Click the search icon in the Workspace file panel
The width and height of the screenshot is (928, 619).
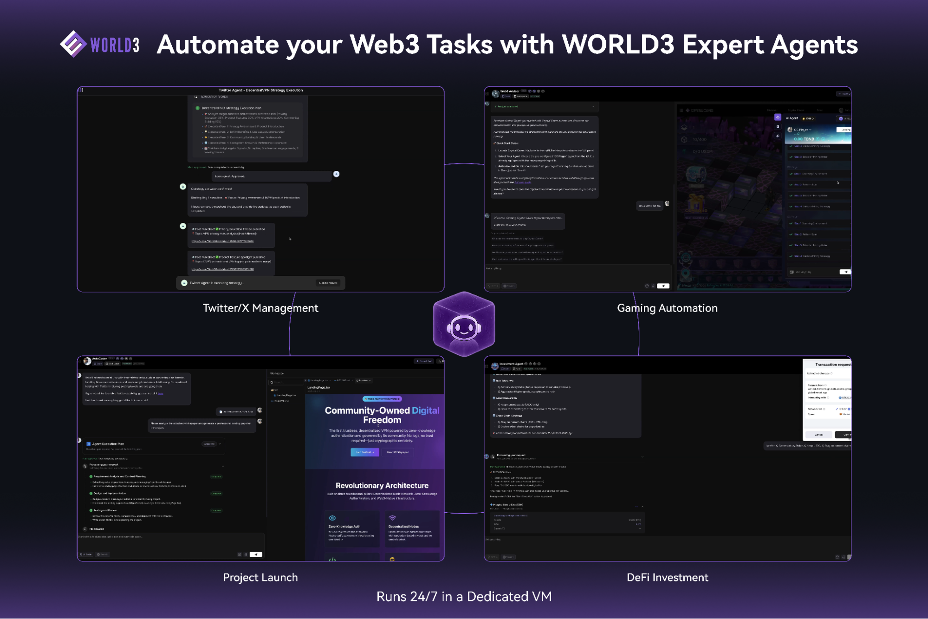pyautogui.click(x=272, y=382)
